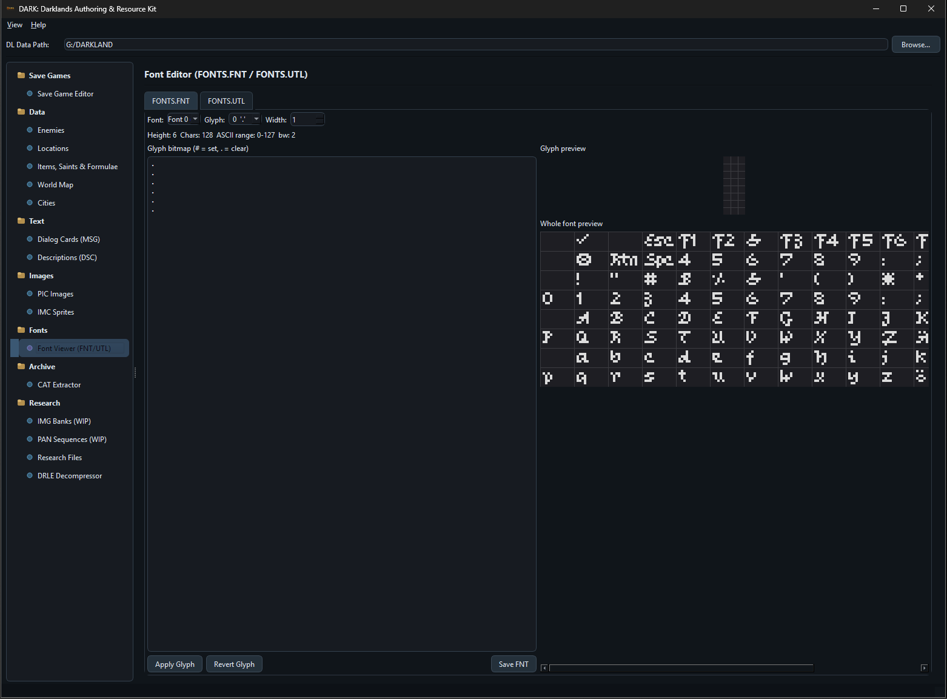Screen dimensions: 947x699
Task: Click inside the Glyph bitmap text area
Action: tap(342, 404)
